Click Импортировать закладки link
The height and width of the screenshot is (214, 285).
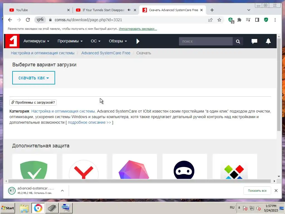[138, 29]
